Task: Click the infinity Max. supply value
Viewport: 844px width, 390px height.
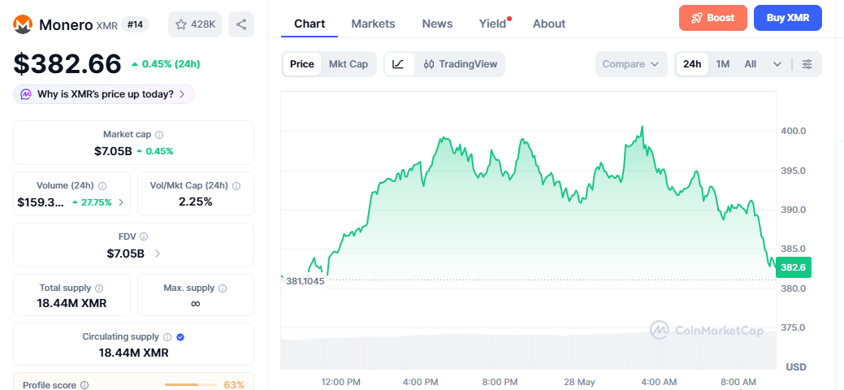Action: (x=196, y=303)
